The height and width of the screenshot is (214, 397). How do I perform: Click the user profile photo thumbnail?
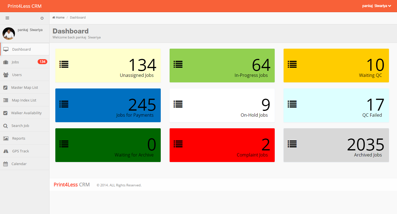click(x=9, y=33)
